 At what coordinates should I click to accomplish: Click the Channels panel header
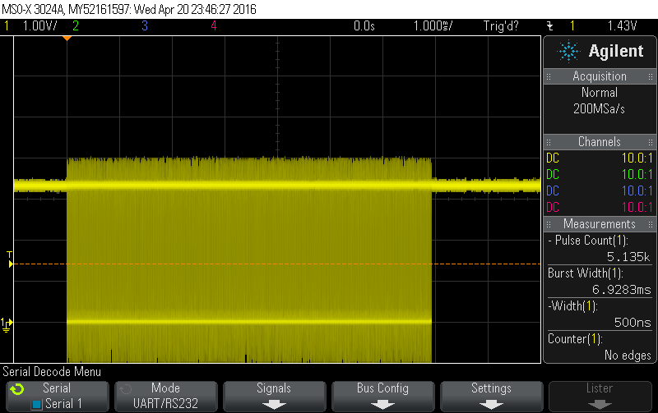pos(600,142)
